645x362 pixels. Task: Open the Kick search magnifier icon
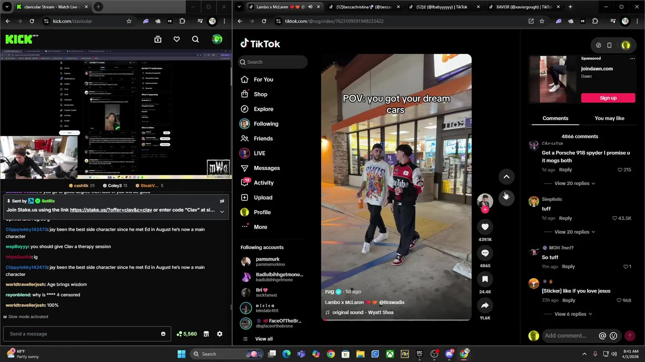click(x=196, y=39)
